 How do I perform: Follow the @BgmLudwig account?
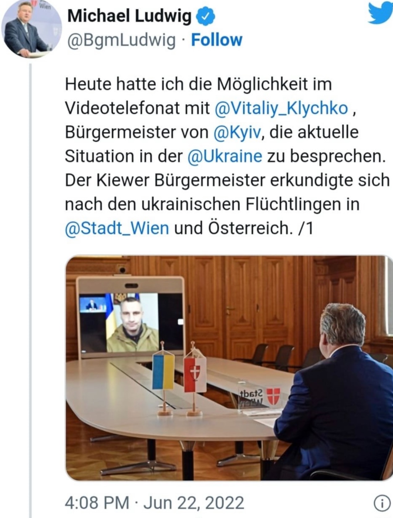click(x=217, y=40)
